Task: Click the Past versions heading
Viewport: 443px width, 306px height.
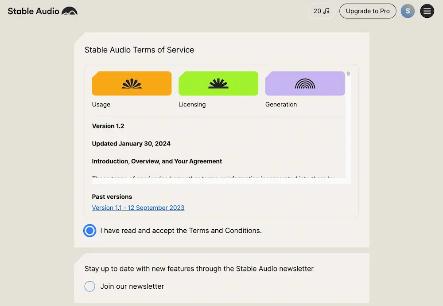Action: click(x=112, y=196)
